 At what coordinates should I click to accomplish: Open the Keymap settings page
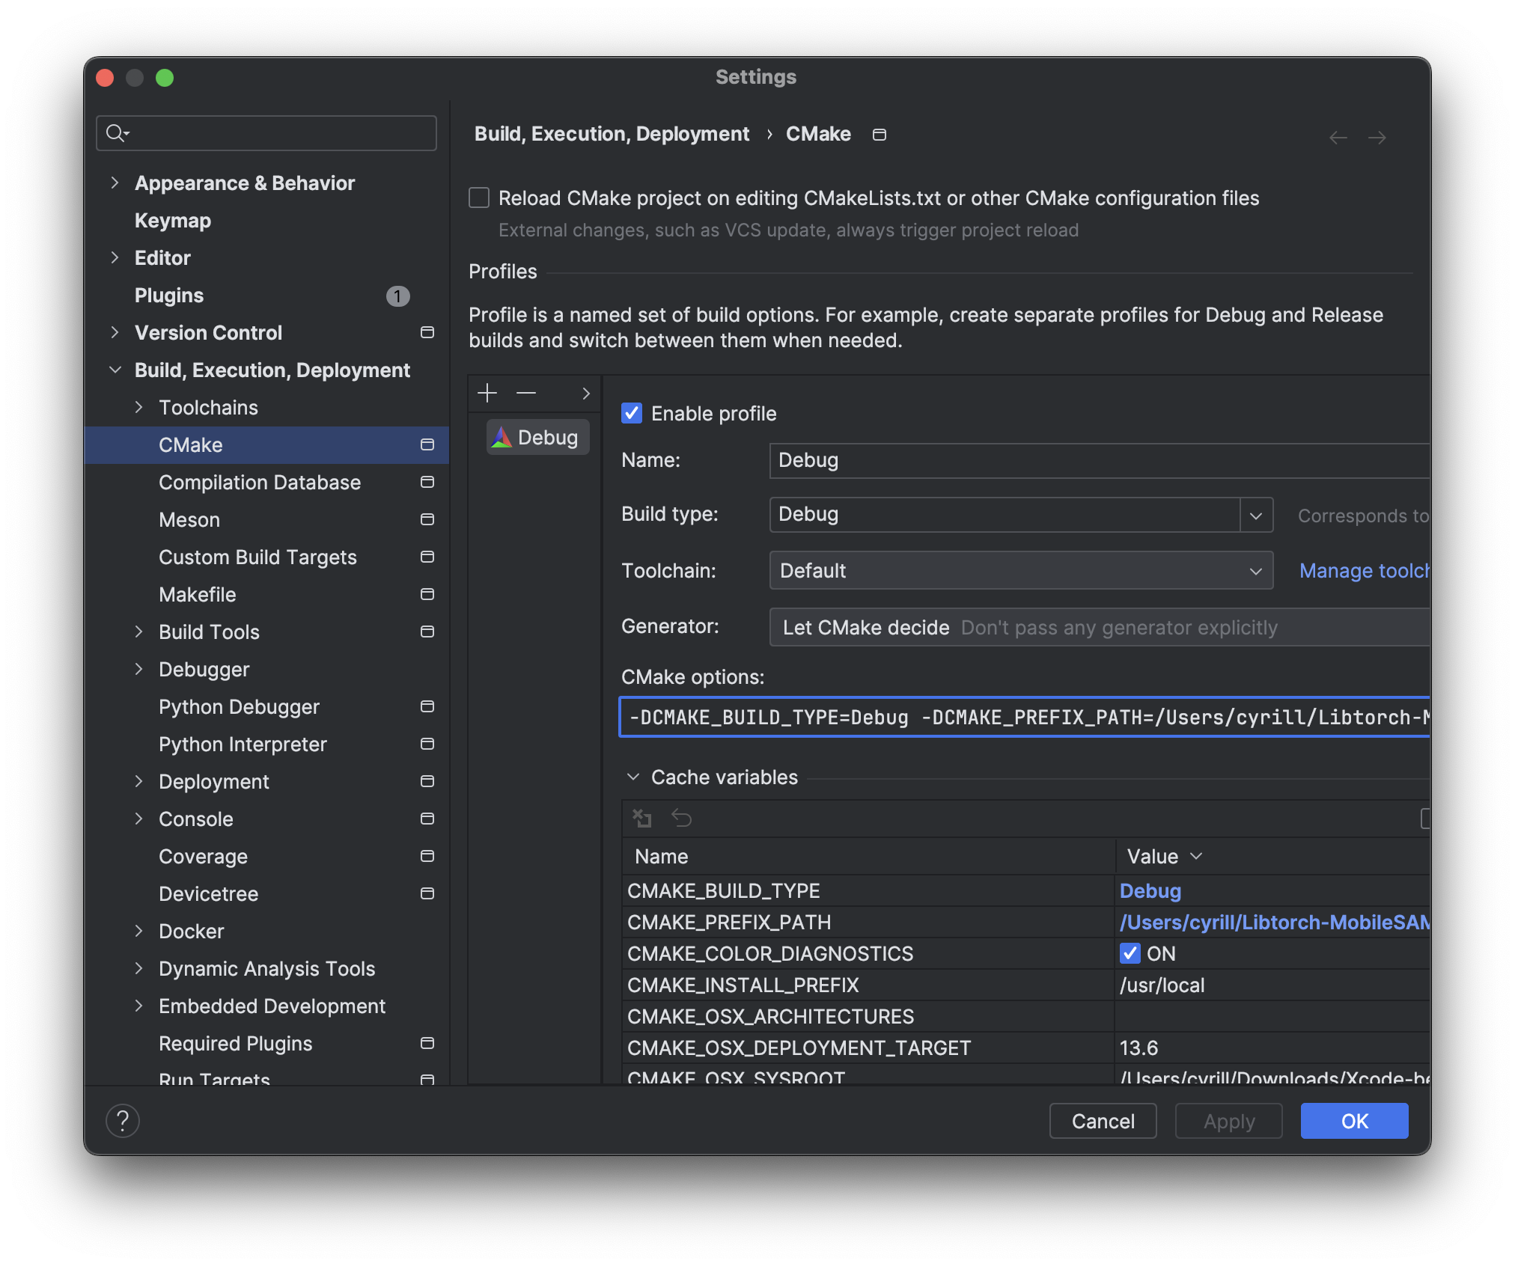pos(173,221)
